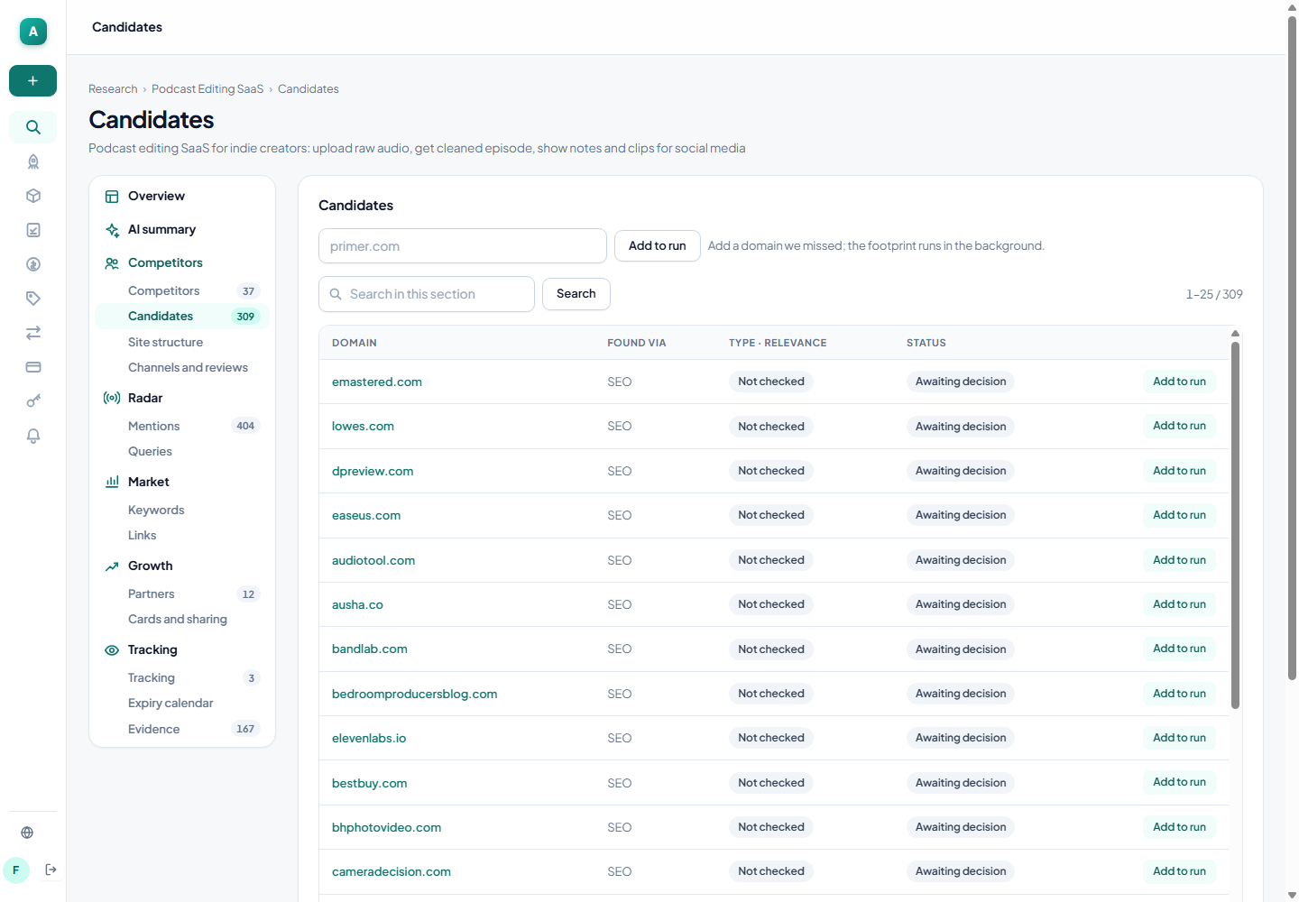1299x902 pixels.
Task: Open the bedroomproducersblog.com domain link
Action: (x=415, y=695)
